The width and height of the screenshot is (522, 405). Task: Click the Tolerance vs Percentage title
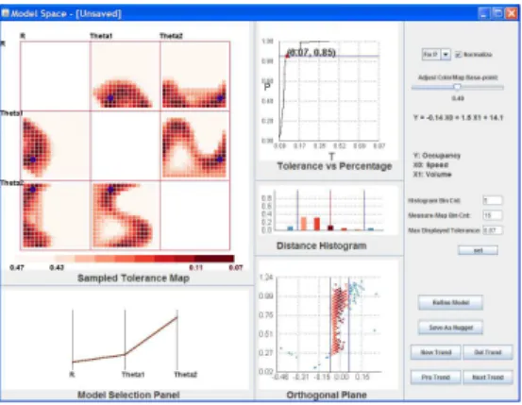334,166
